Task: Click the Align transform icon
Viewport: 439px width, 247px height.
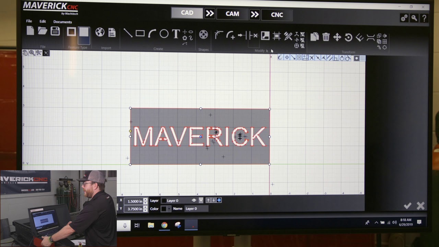Action: point(359,37)
